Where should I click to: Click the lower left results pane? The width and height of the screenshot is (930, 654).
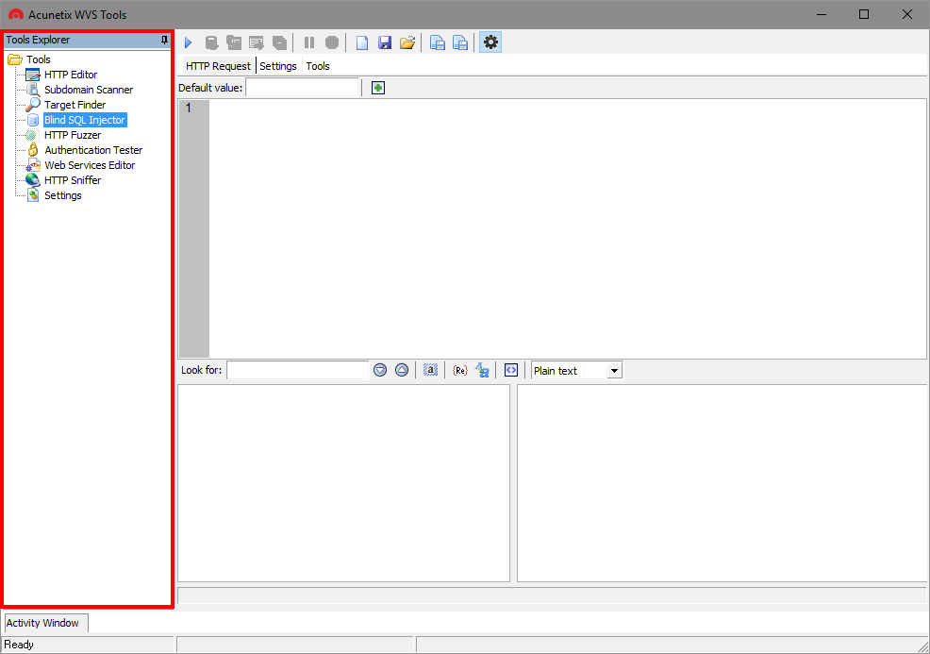[344, 483]
